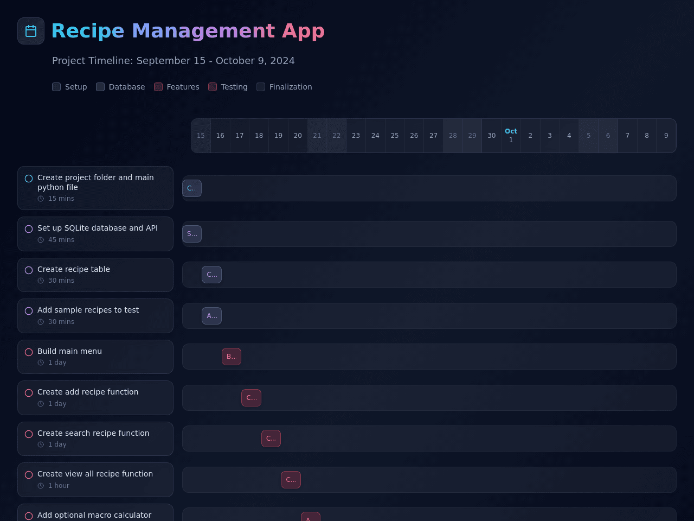Mark 'Set up SQLite database and API' complete
This screenshot has width=694, height=521.
[x=29, y=229]
